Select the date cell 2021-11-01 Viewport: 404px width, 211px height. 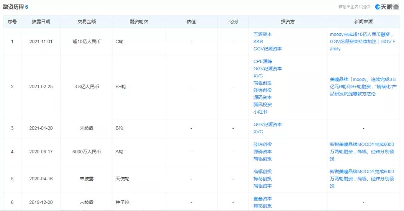point(41,42)
